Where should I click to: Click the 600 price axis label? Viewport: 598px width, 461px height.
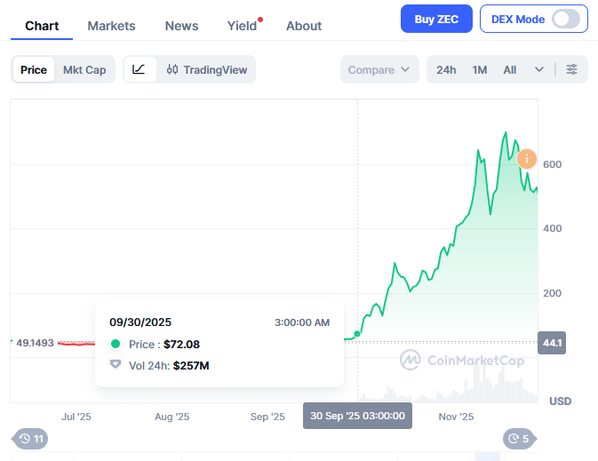pos(552,164)
